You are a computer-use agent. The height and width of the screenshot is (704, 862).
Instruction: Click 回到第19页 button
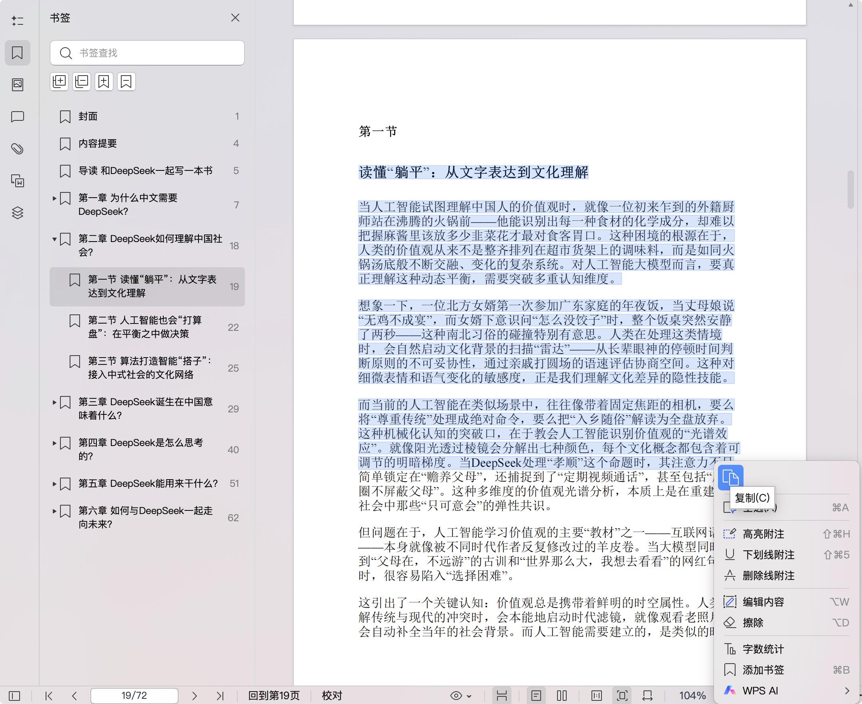click(x=274, y=696)
